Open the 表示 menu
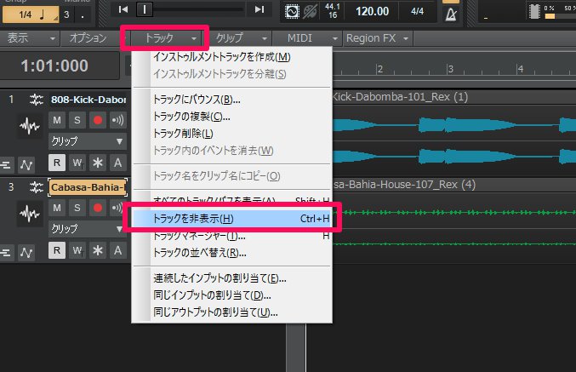The width and height of the screenshot is (576, 372). point(30,37)
